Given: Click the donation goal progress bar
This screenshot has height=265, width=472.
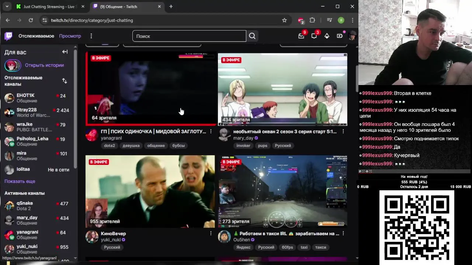Looking at the screenshot, I should 414,182.
